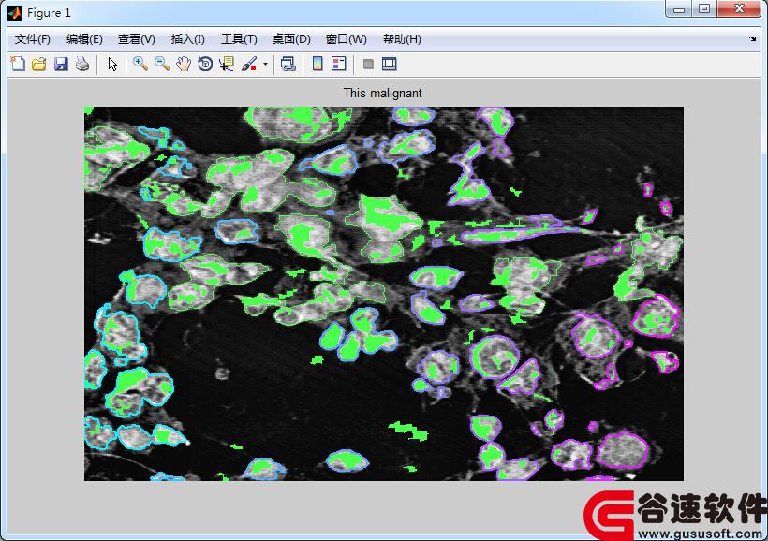Select the Data Cursor tool

[x=227, y=64]
